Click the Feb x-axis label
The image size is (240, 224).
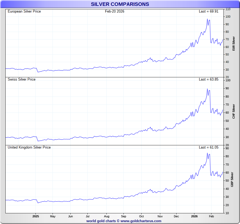[211, 216]
